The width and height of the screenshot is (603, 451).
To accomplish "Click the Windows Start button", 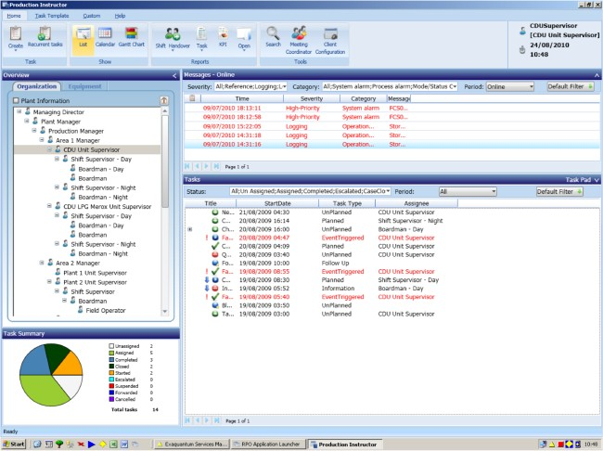I will (16, 444).
